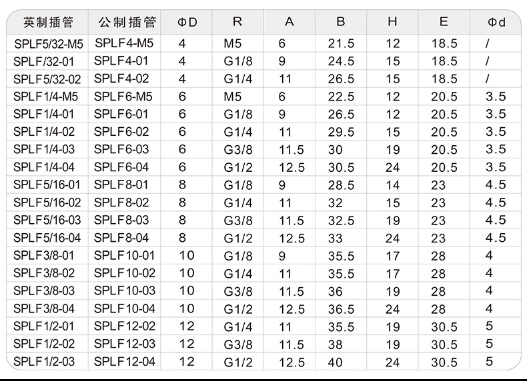Image resolution: width=527 pixels, height=381 pixels.
Task: Click the SPLF5/16-02 cell
Action: pyautogui.click(x=47, y=202)
